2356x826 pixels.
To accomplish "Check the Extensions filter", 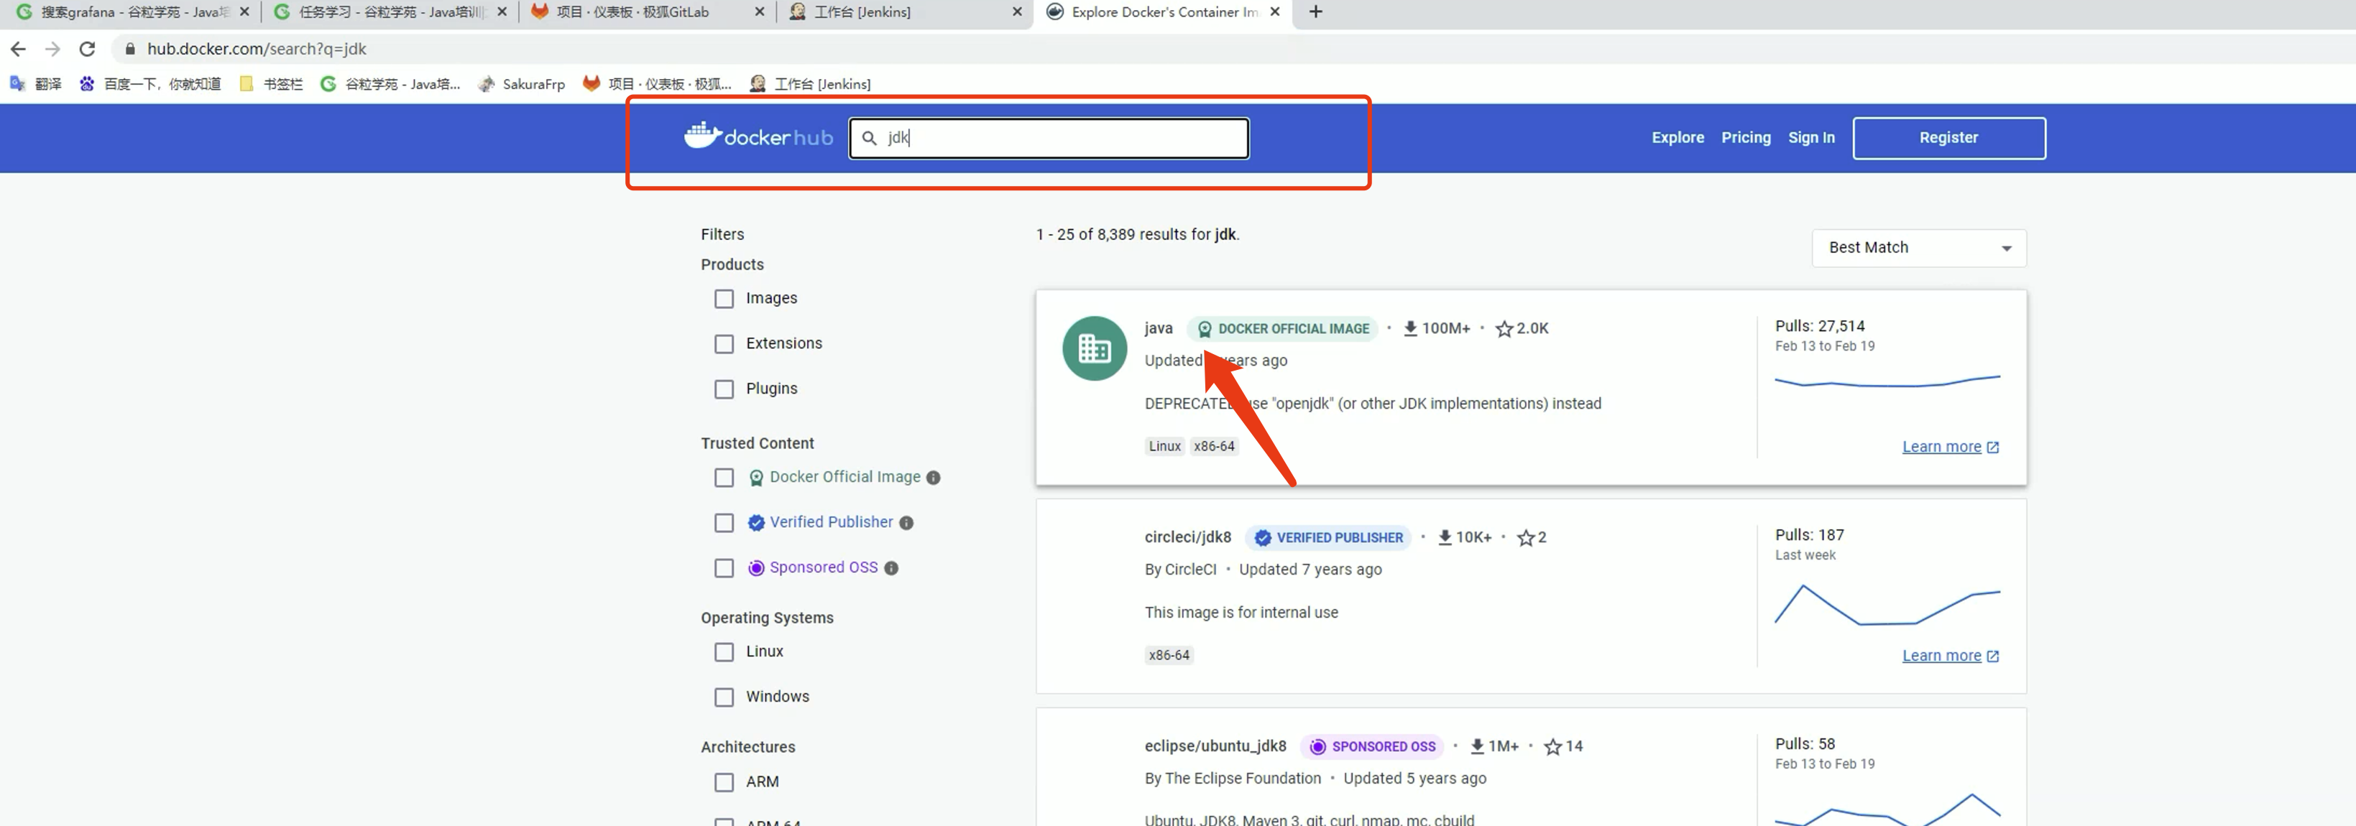I will click(x=724, y=343).
